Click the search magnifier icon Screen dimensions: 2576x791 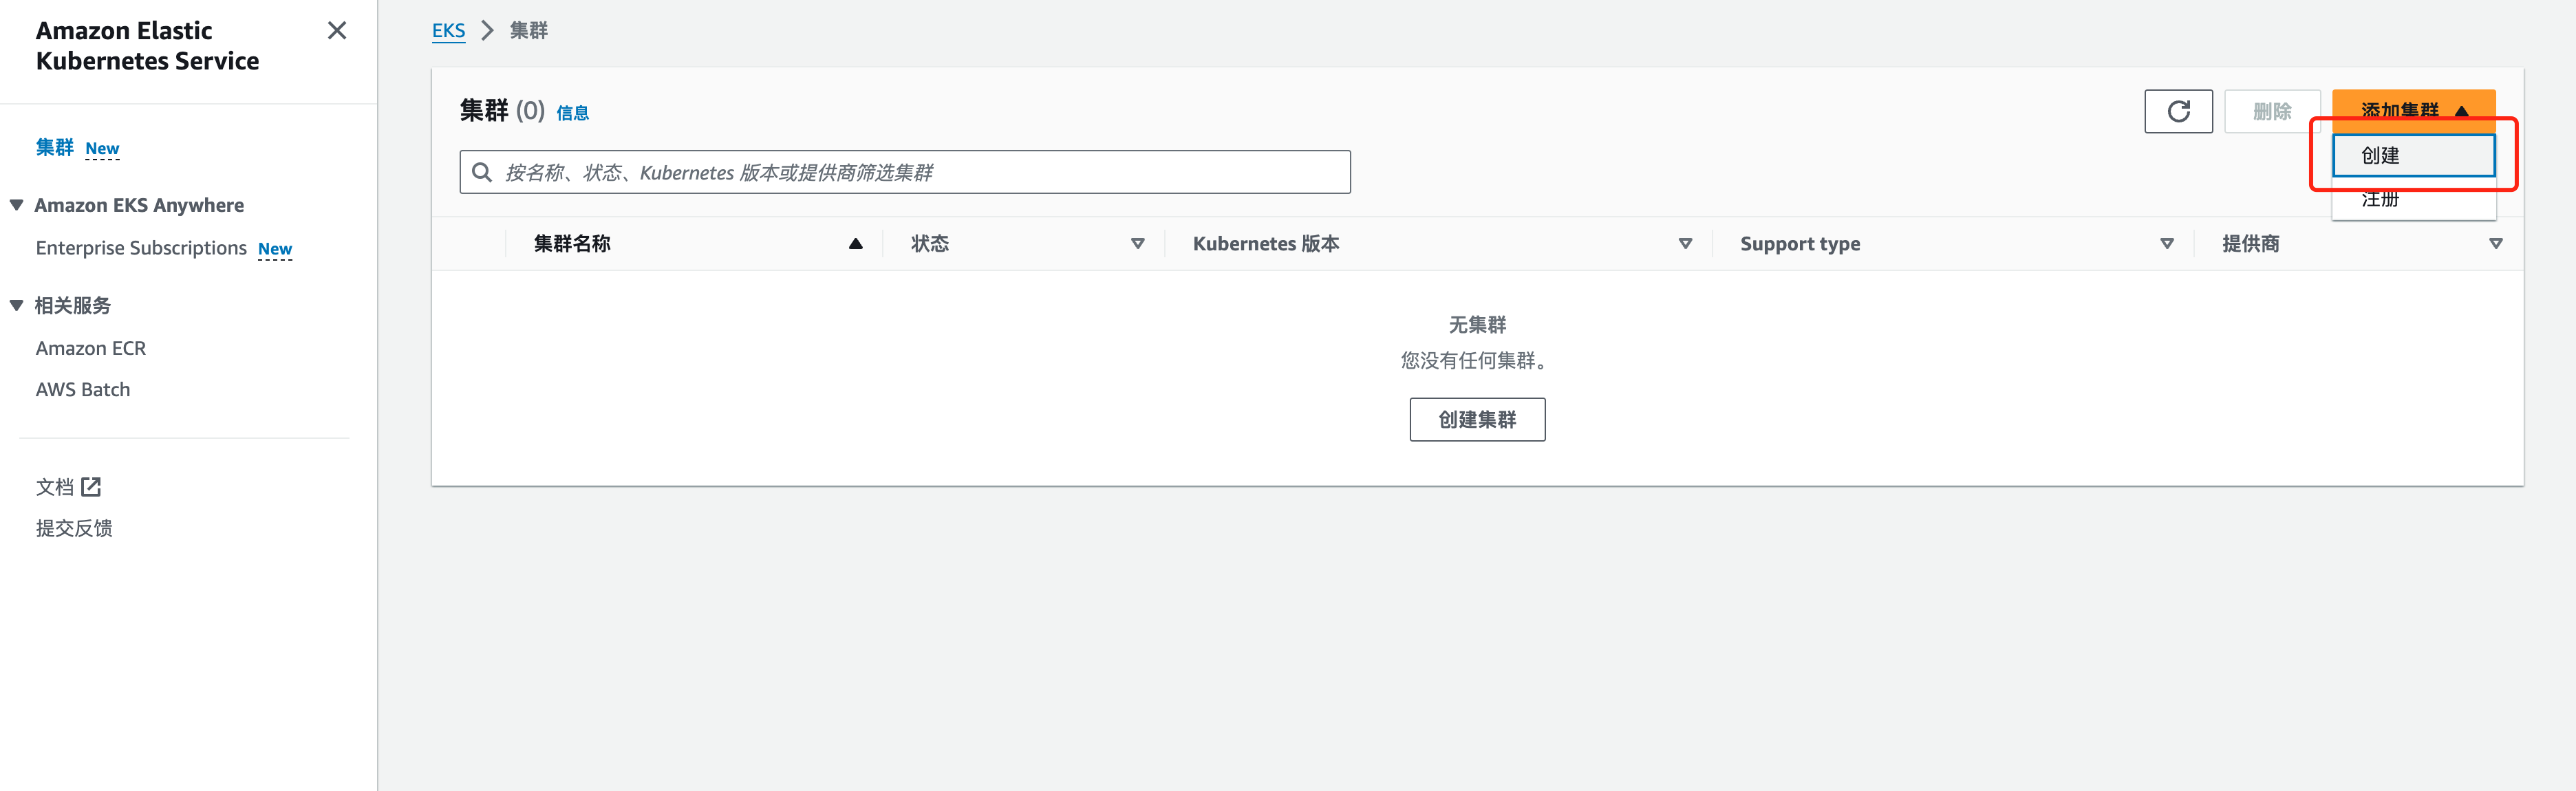tap(482, 172)
